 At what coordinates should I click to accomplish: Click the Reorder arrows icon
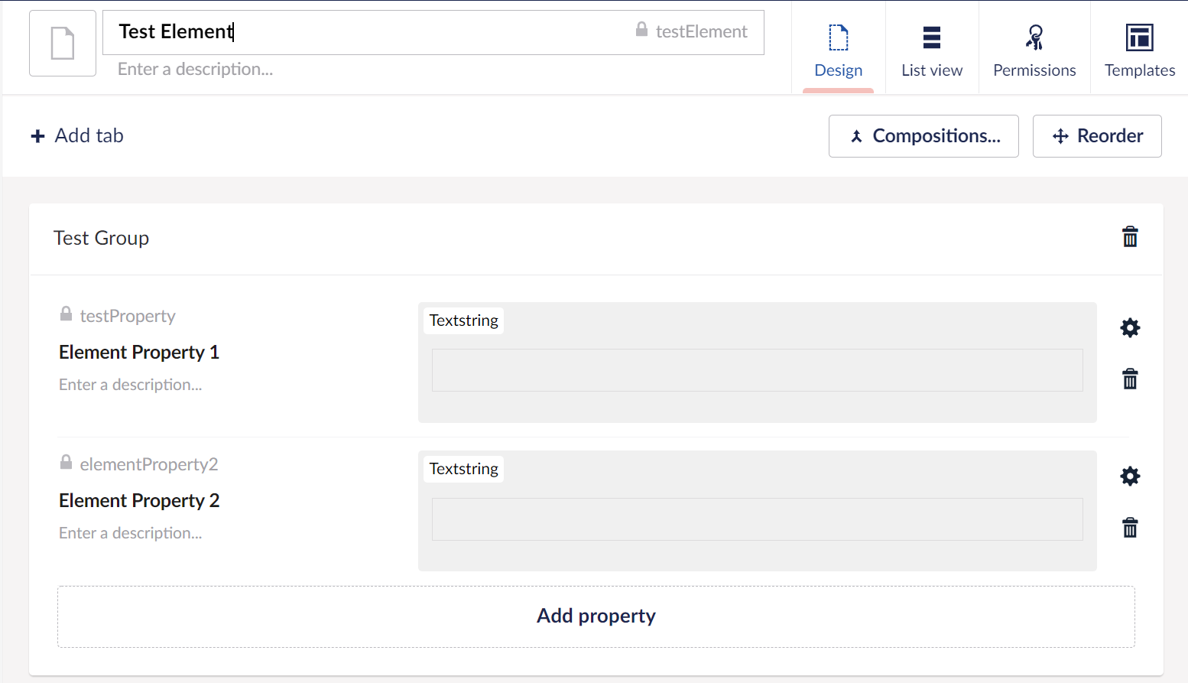click(1060, 136)
